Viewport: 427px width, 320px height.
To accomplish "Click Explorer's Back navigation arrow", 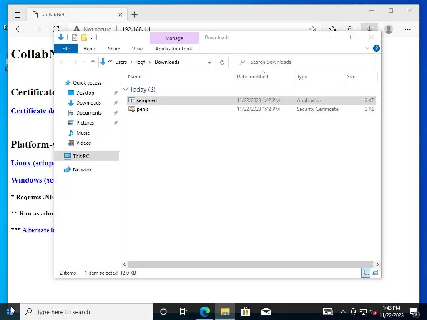I will tap(62, 62).
